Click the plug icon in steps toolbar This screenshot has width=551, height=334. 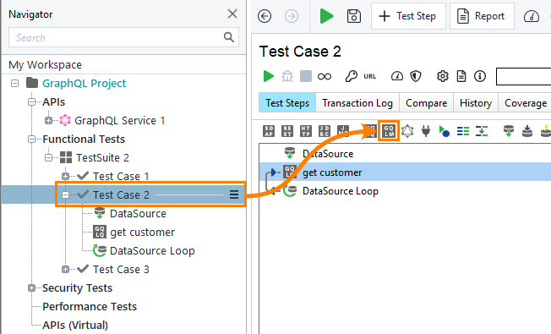(x=426, y=131)
